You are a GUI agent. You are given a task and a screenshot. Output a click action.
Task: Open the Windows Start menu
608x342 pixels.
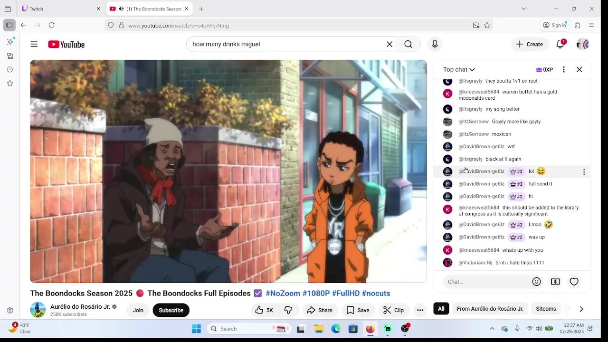(x=196, y=329)
